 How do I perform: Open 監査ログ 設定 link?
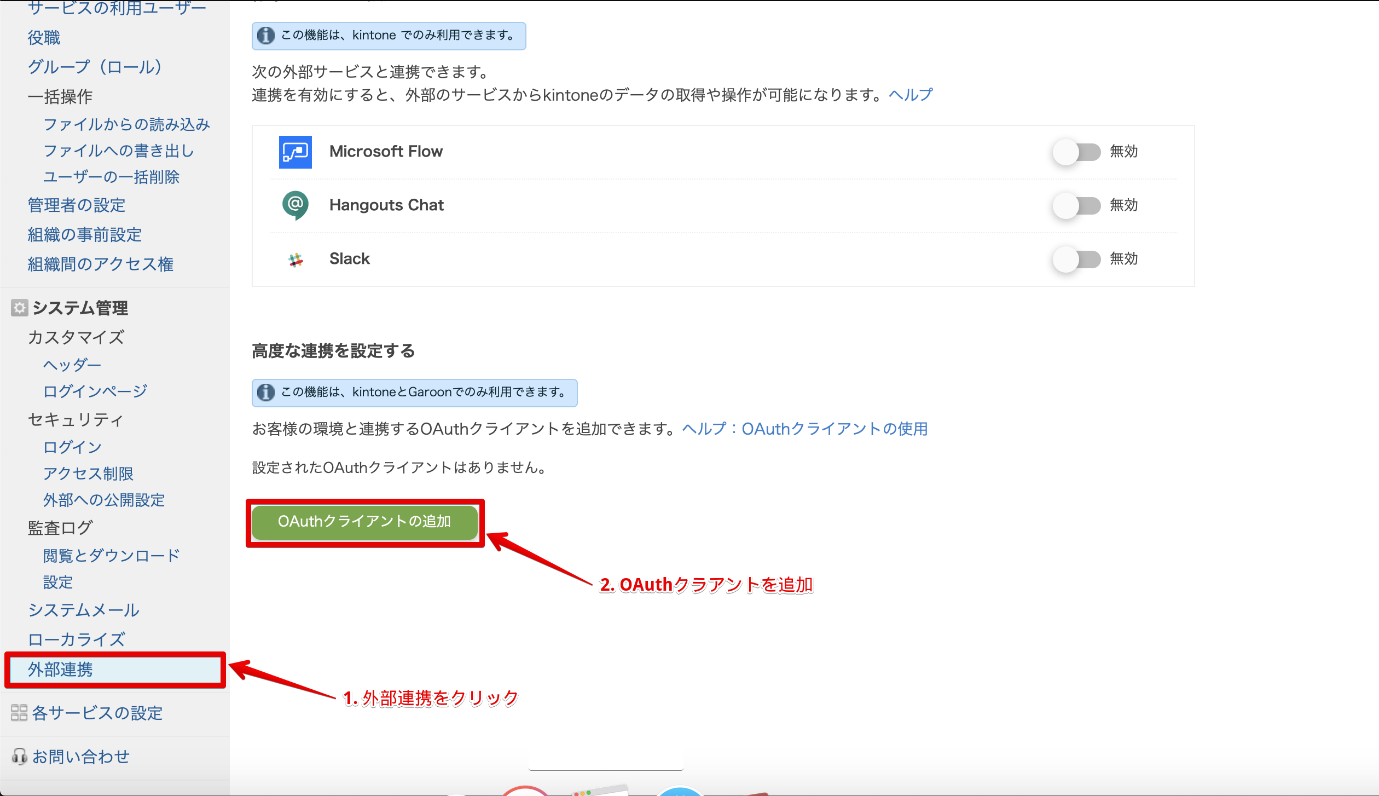[x=58, y=582]
